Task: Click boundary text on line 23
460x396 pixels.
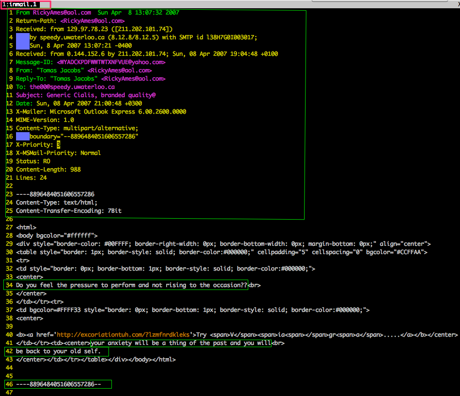Action: 55,194
